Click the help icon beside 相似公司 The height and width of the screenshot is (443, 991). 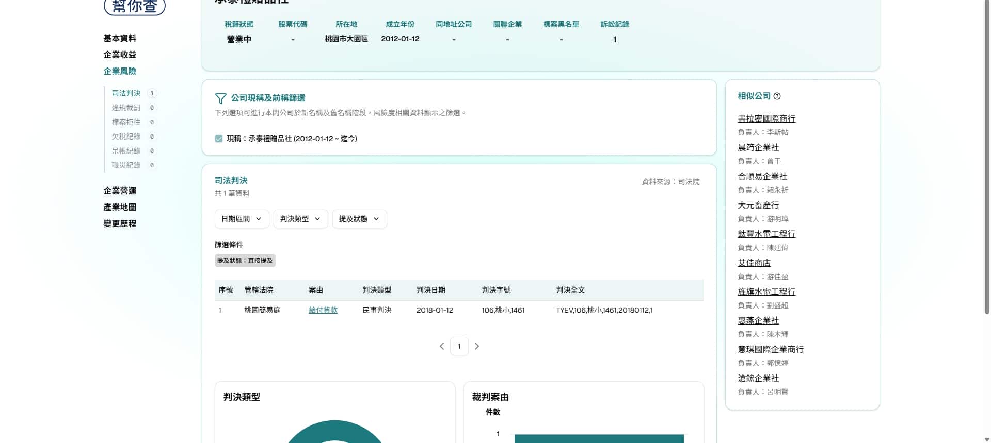(777, 96)
